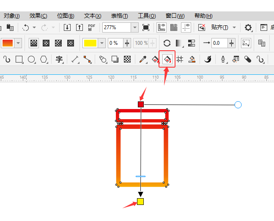Click the Paste clipboard icon
This screenshot has width=274, height=221.
point(10,27)
